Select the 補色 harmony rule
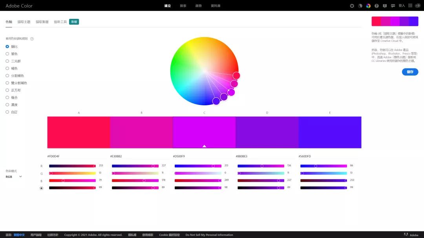Screen dimensions: 424x238 12,69
